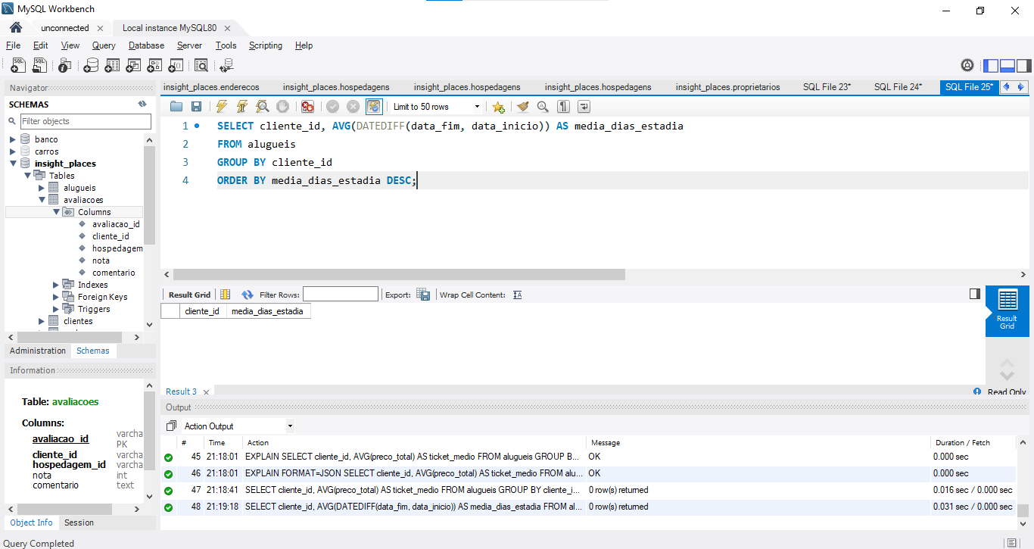Execute the SQL script with the lightning icon
Screen dimensions: 1034x549
click(222, 107)
